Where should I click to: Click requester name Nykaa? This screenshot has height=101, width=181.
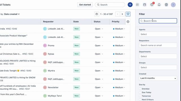(51, 54)
